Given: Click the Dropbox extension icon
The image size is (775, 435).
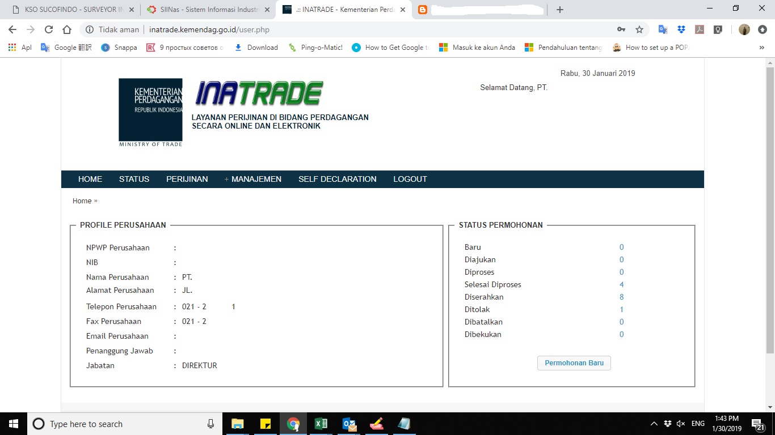Looking at the screenshot, I should 680,29.
